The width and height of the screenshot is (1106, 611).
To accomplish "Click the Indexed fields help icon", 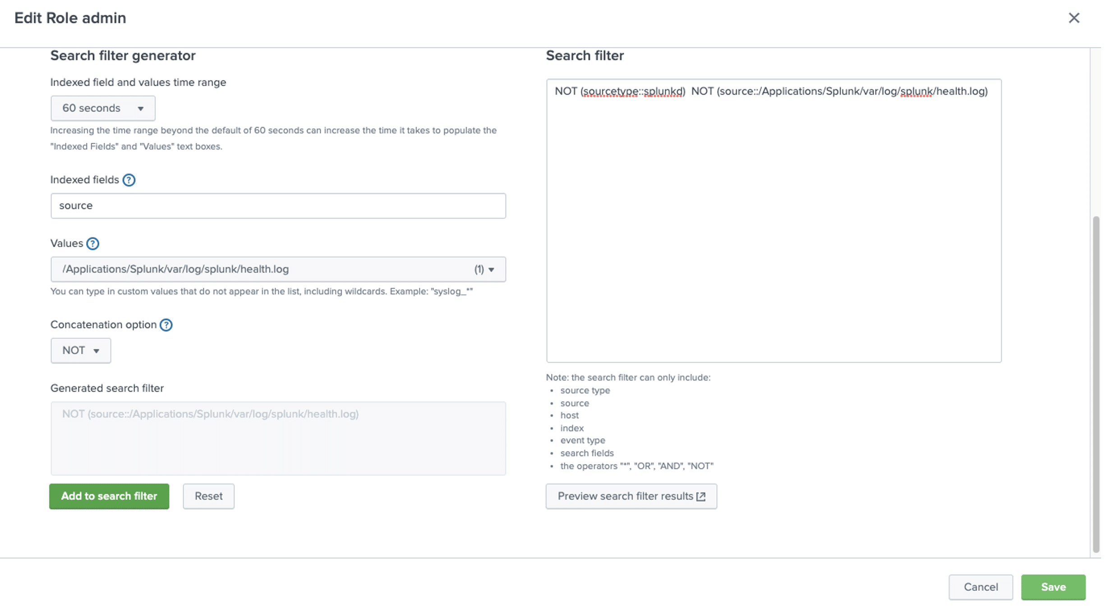I will 129,180.
